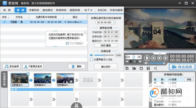Set playback speed to 2X
The image size is (196, 108).
pyautogui.click(x=139, y=57)
